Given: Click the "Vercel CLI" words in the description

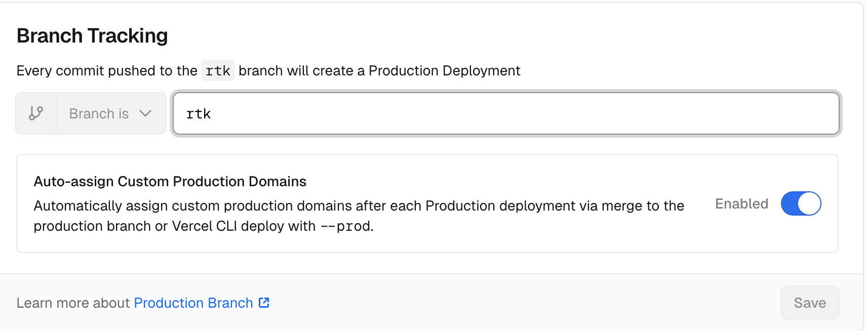Looking at the screenshot, I should (x=205, y=226).
